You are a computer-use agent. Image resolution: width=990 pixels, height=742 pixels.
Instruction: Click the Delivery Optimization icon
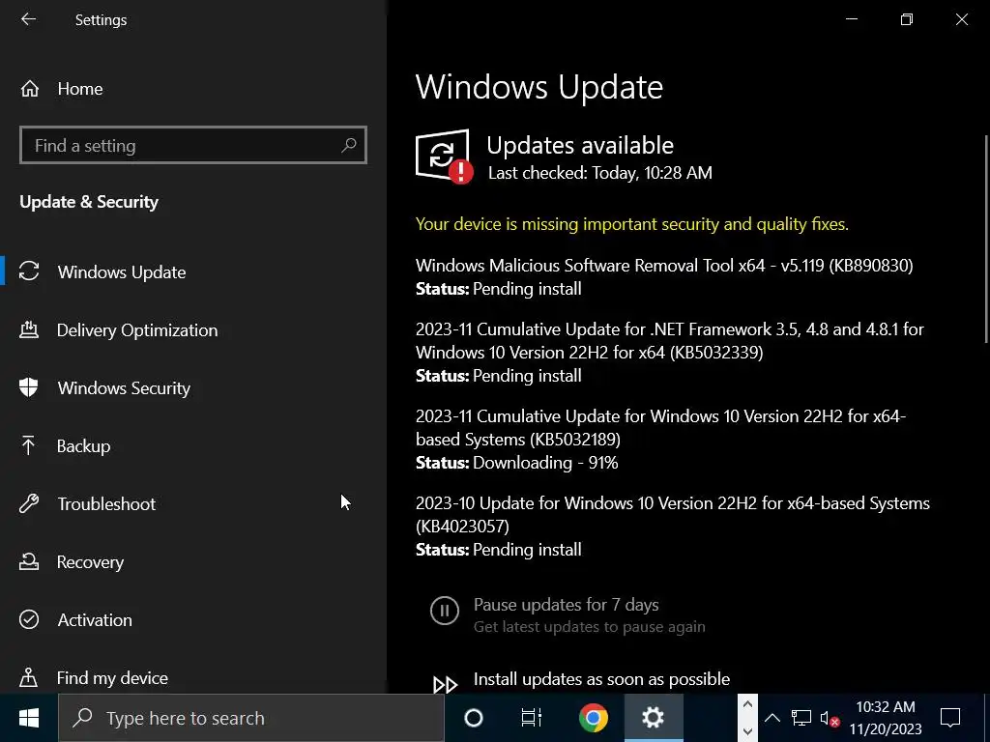[x=29, y=329]
